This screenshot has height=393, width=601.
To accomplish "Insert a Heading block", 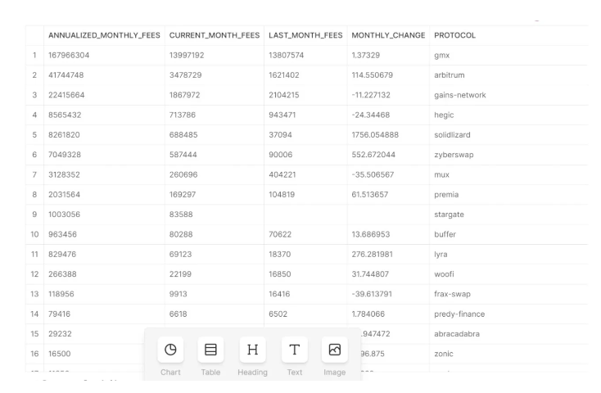I will tap(252, 350).
